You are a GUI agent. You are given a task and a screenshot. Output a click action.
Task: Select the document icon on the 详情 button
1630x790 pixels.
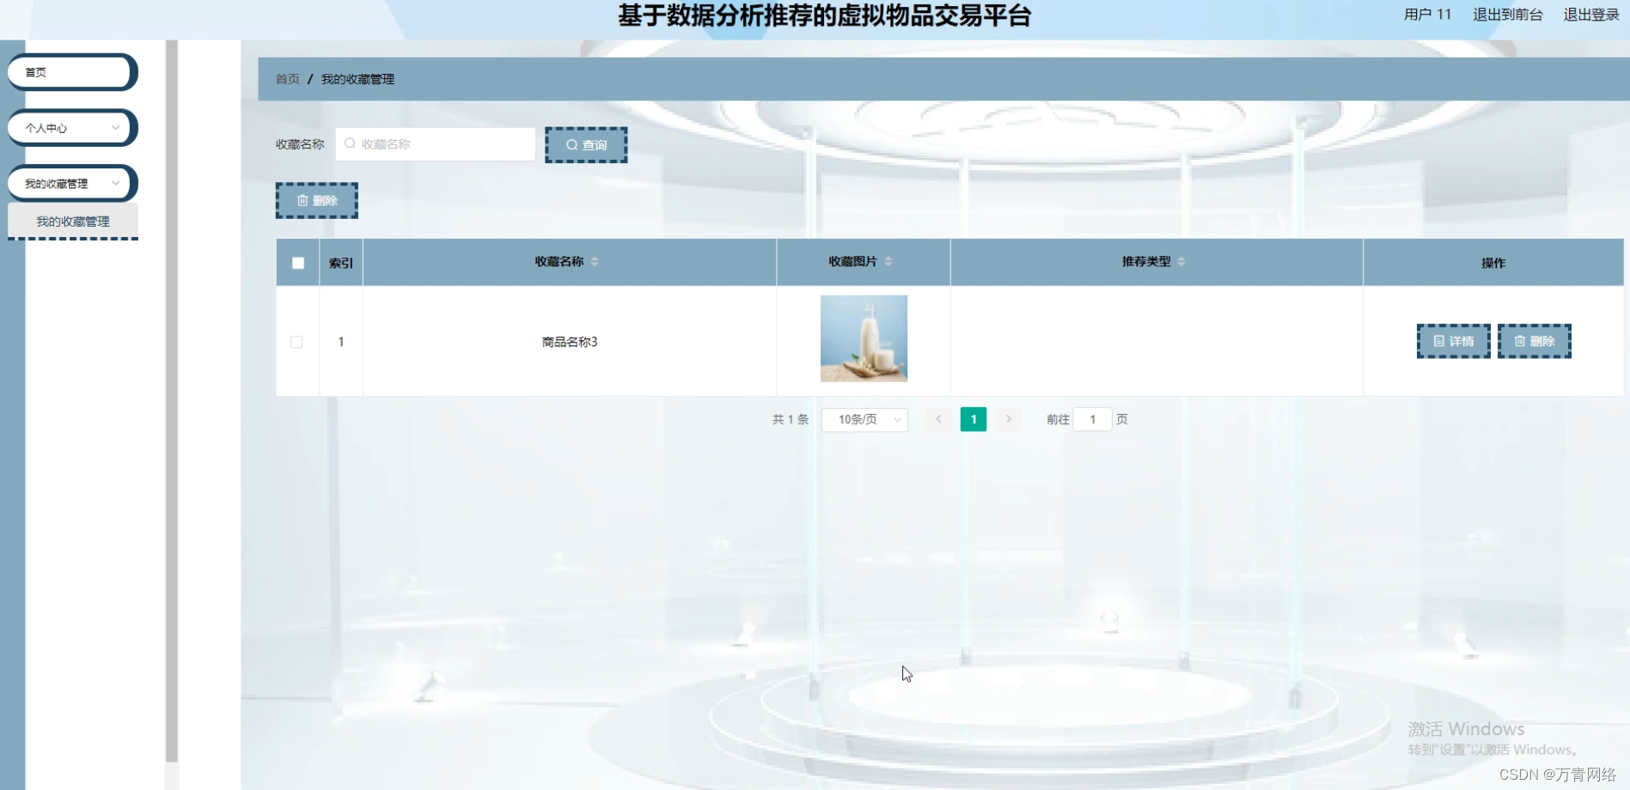pos(1441,341)
